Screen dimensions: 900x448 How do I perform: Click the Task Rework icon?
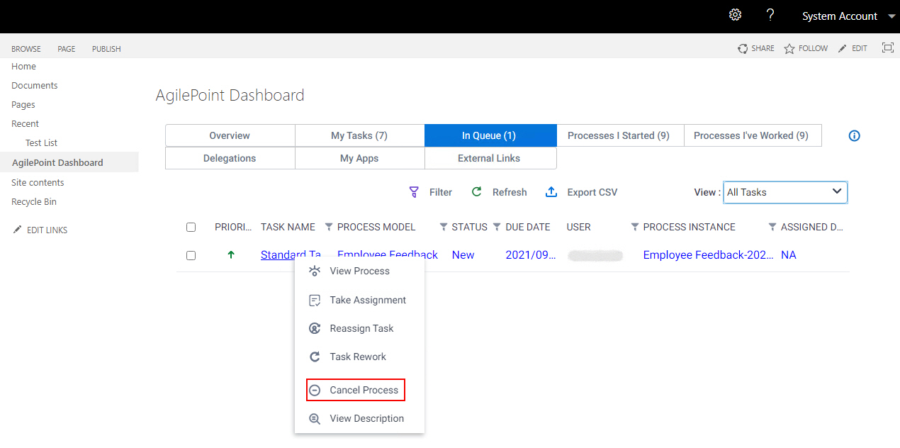pos(315,357)
